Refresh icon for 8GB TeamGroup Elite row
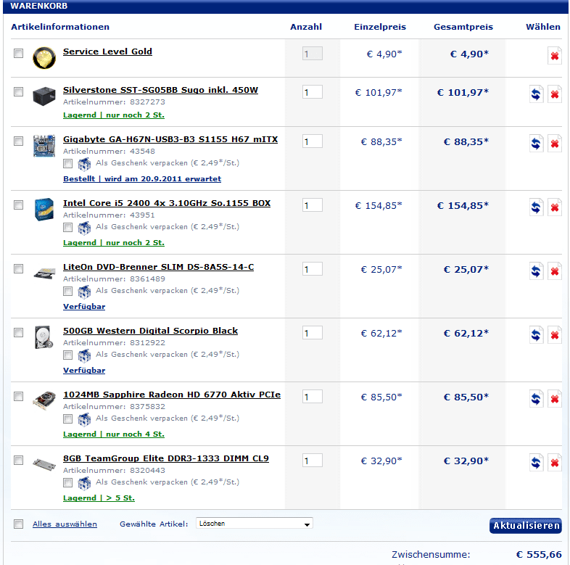This screenshot has width=570, height=565. tap(536, 463)
